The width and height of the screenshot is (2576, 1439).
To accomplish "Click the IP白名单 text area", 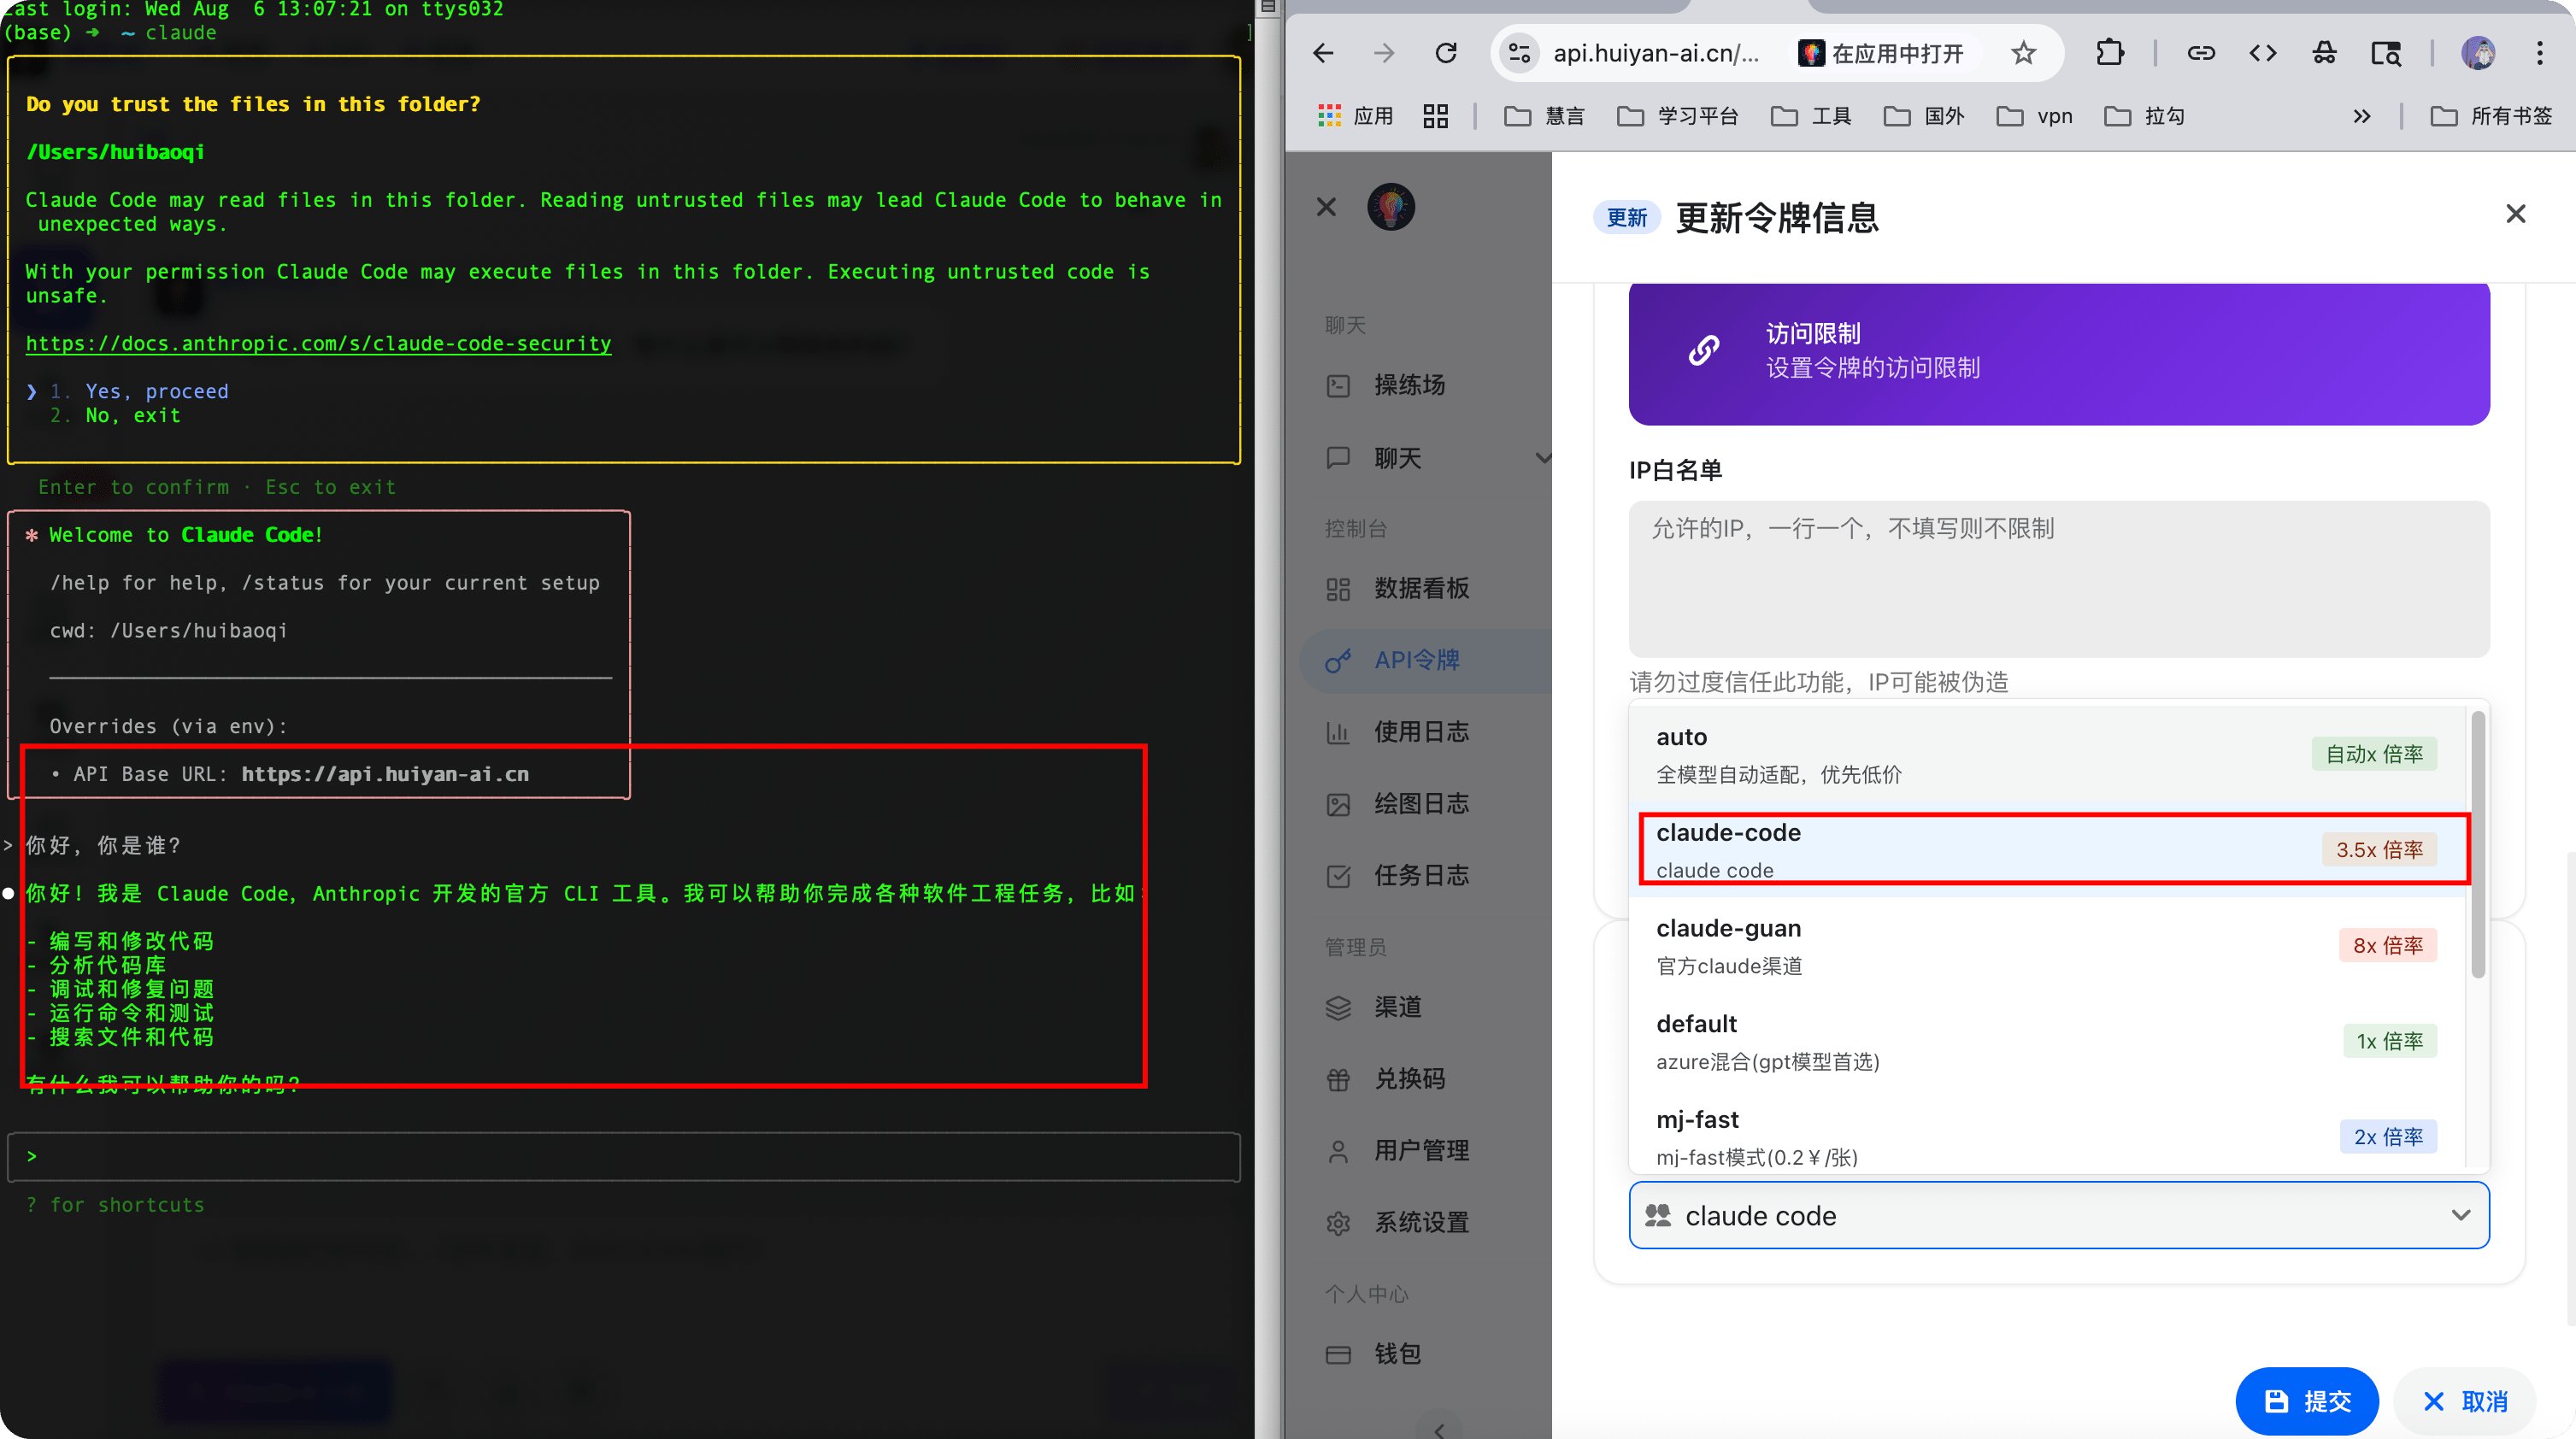I will click(x=2058, y=579).
